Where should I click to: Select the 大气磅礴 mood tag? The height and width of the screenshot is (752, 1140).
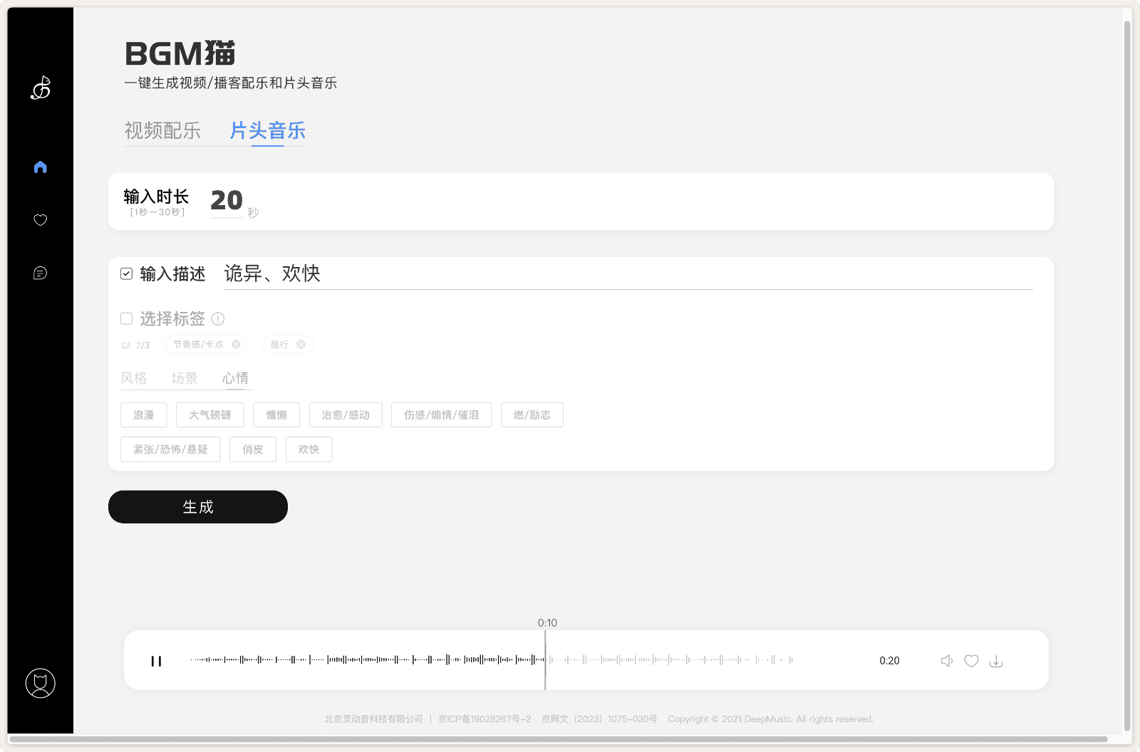[x=210, y=415]
